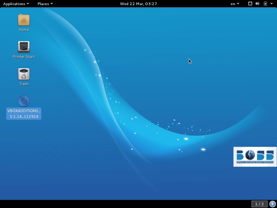The width and height of the screenshot is (277, 208).
Task: Click the Printer Start label text
Action: (24, 57)
